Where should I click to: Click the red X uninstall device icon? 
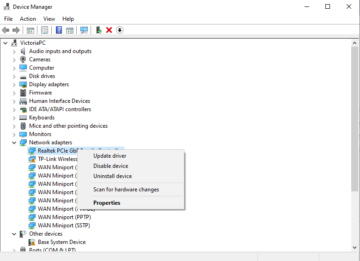(109, 30)
